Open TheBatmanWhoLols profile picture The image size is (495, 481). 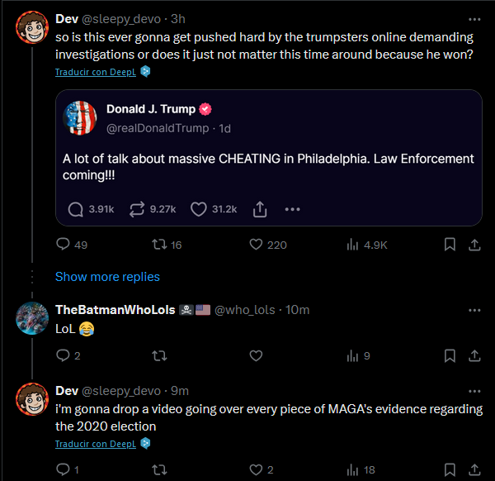[32, 319]
